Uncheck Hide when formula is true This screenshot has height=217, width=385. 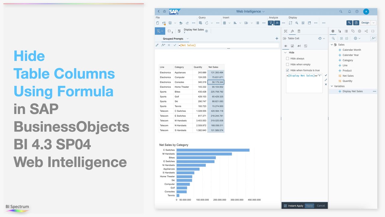[288, 70]
